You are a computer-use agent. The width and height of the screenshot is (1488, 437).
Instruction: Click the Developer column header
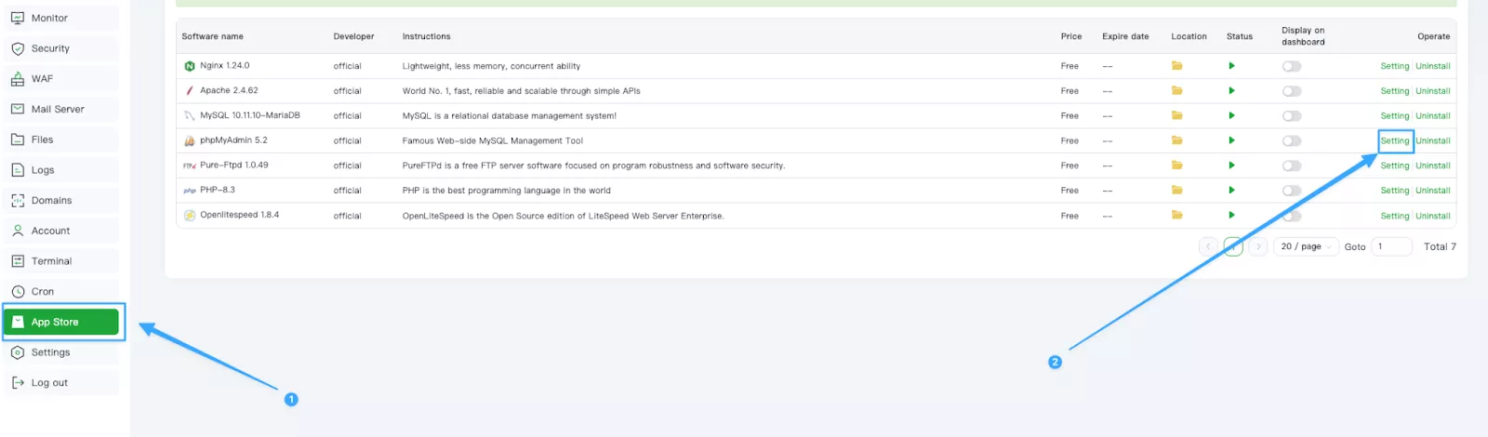(x=353, y=36)
